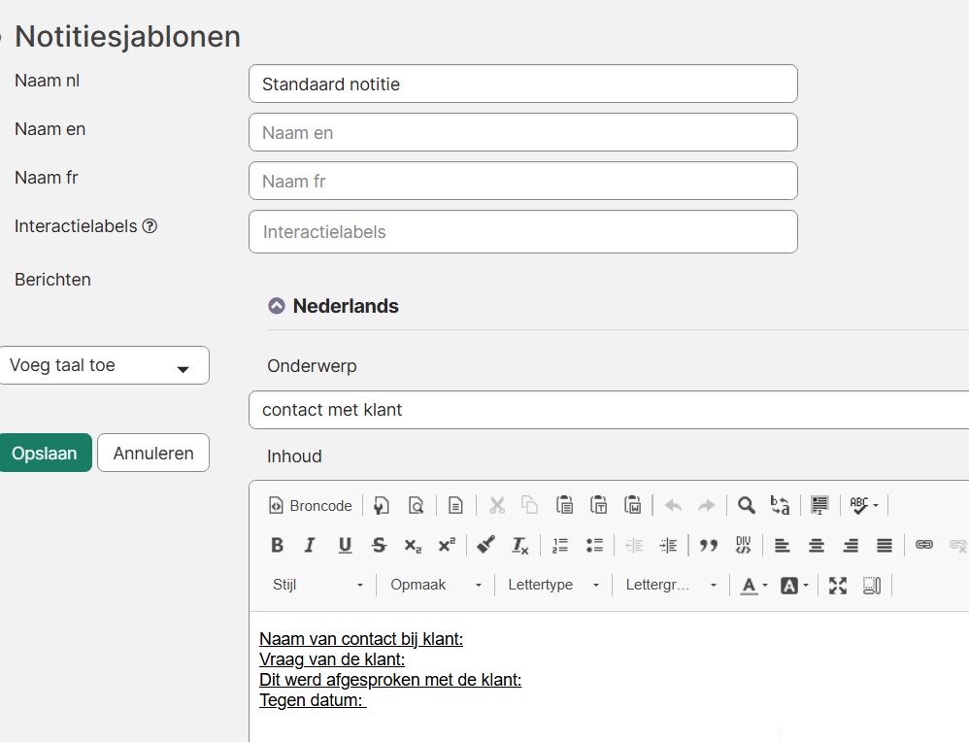Collapse the Nederlands section
Viewport: 969px width, 742px height.
click(x=277, y=306)
